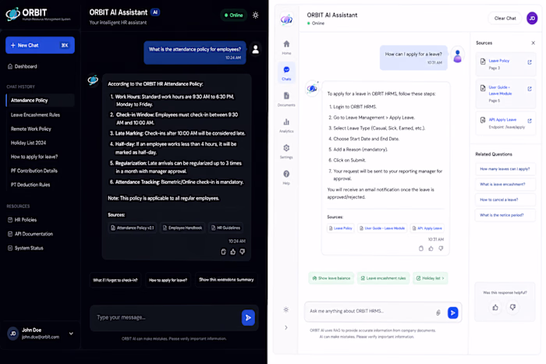546x364 pixels.
Task: Open HR Guidelines source chip
Action: click(225, 228)
